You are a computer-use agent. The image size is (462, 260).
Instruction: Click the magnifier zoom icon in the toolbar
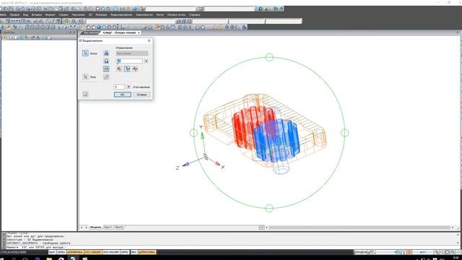point(74,21)
